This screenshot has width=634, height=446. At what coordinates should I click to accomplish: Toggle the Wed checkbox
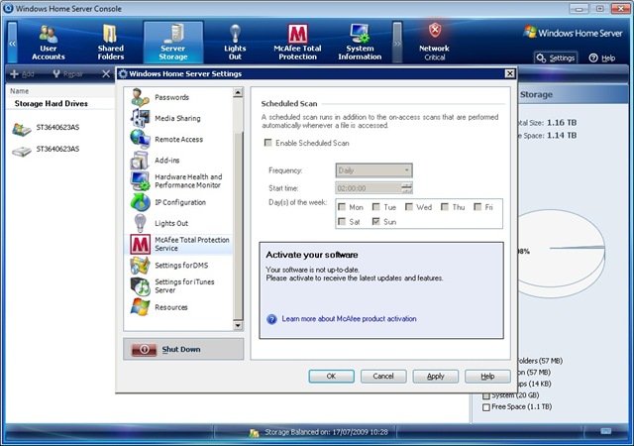pos(409,207)
